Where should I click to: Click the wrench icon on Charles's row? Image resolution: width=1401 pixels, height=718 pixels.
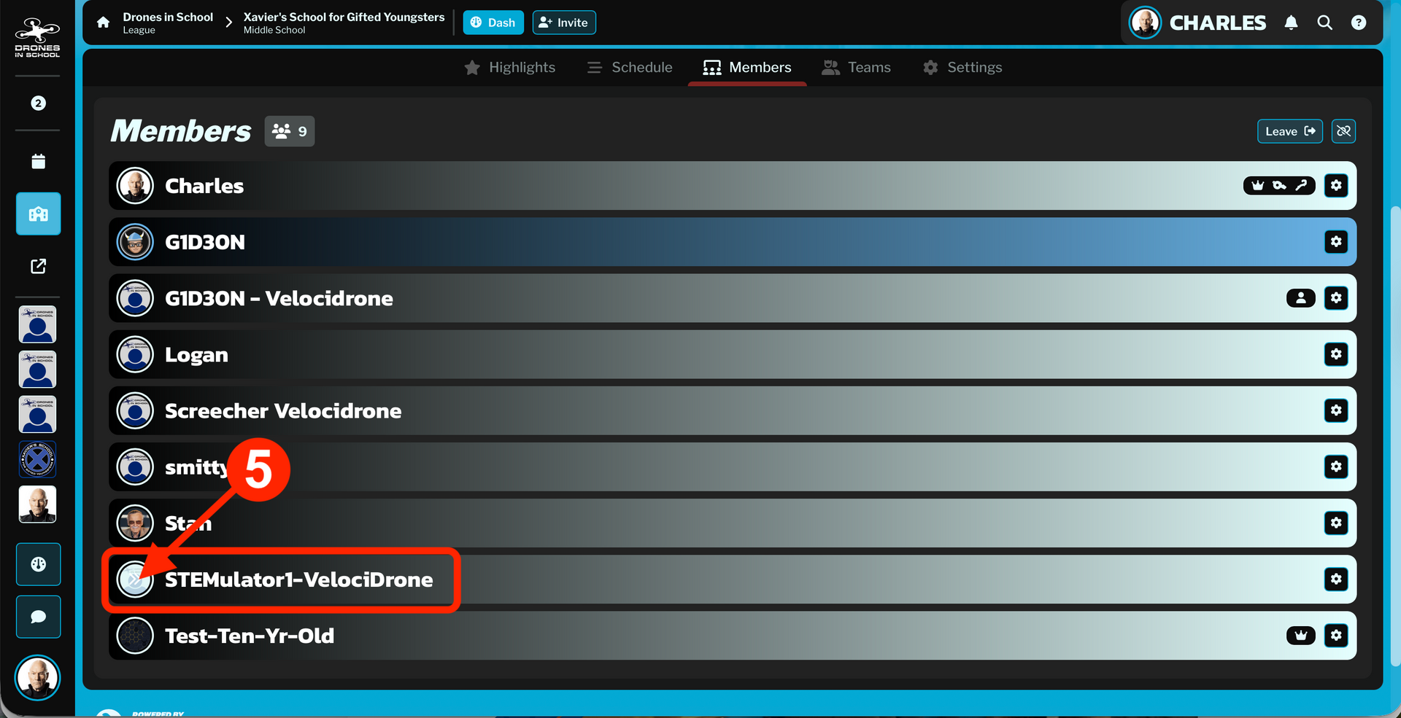pos(1302,185)
